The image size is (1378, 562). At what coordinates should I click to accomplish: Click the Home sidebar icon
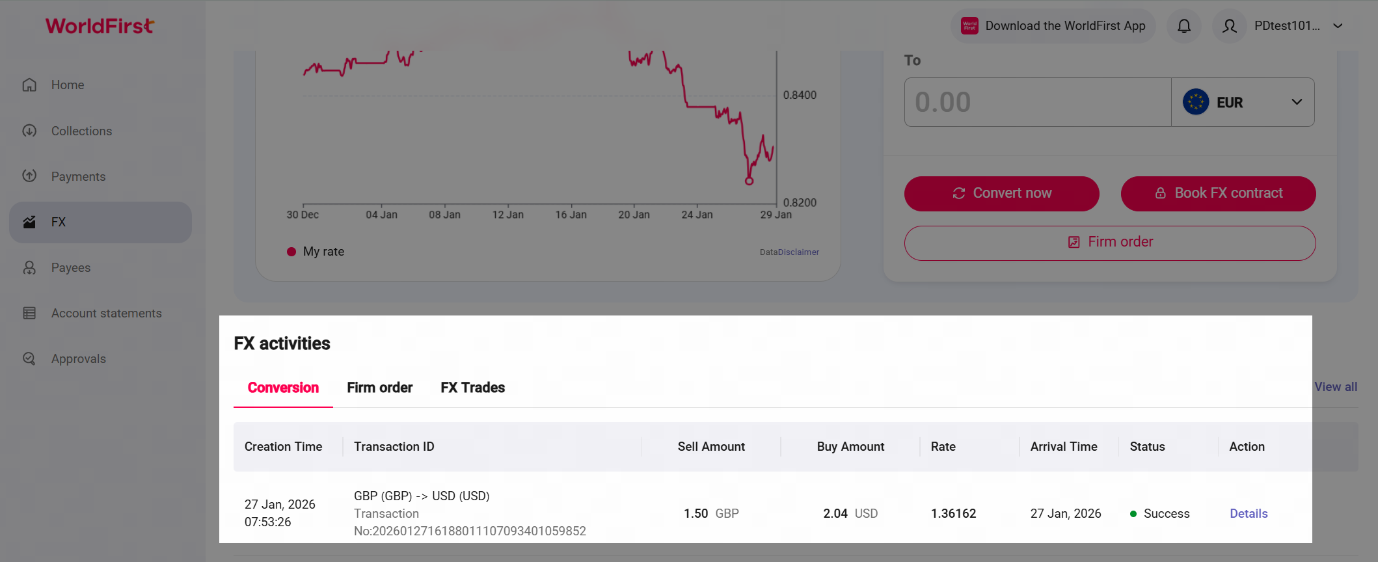coord(29,85)
